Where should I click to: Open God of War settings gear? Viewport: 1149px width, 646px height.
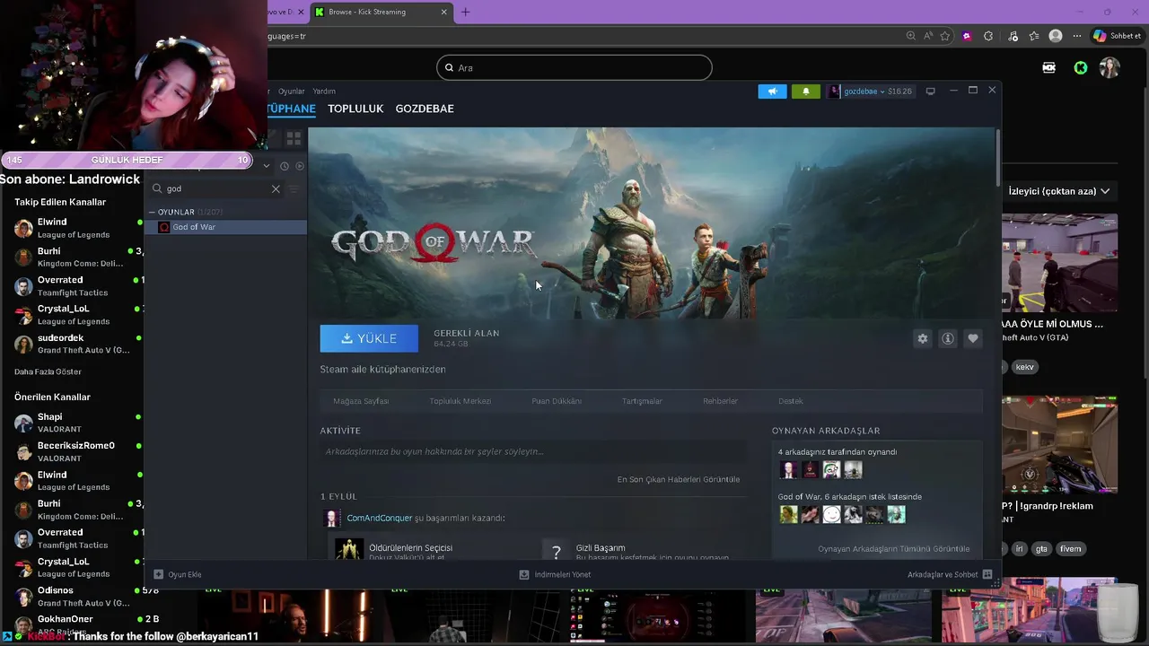[x=922, y=338]
